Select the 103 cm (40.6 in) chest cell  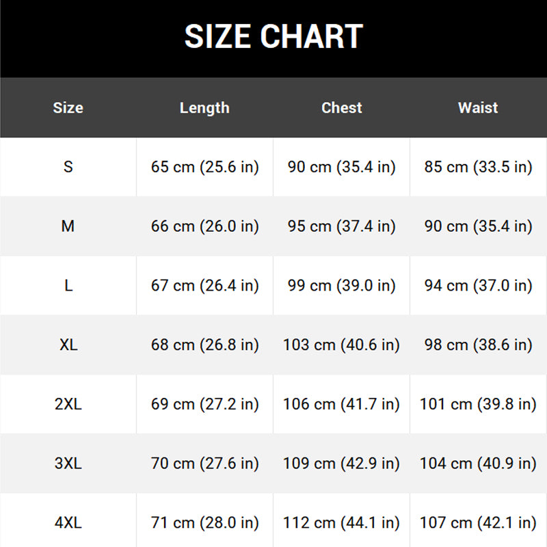pyautogui.click(x=342, y=345)
